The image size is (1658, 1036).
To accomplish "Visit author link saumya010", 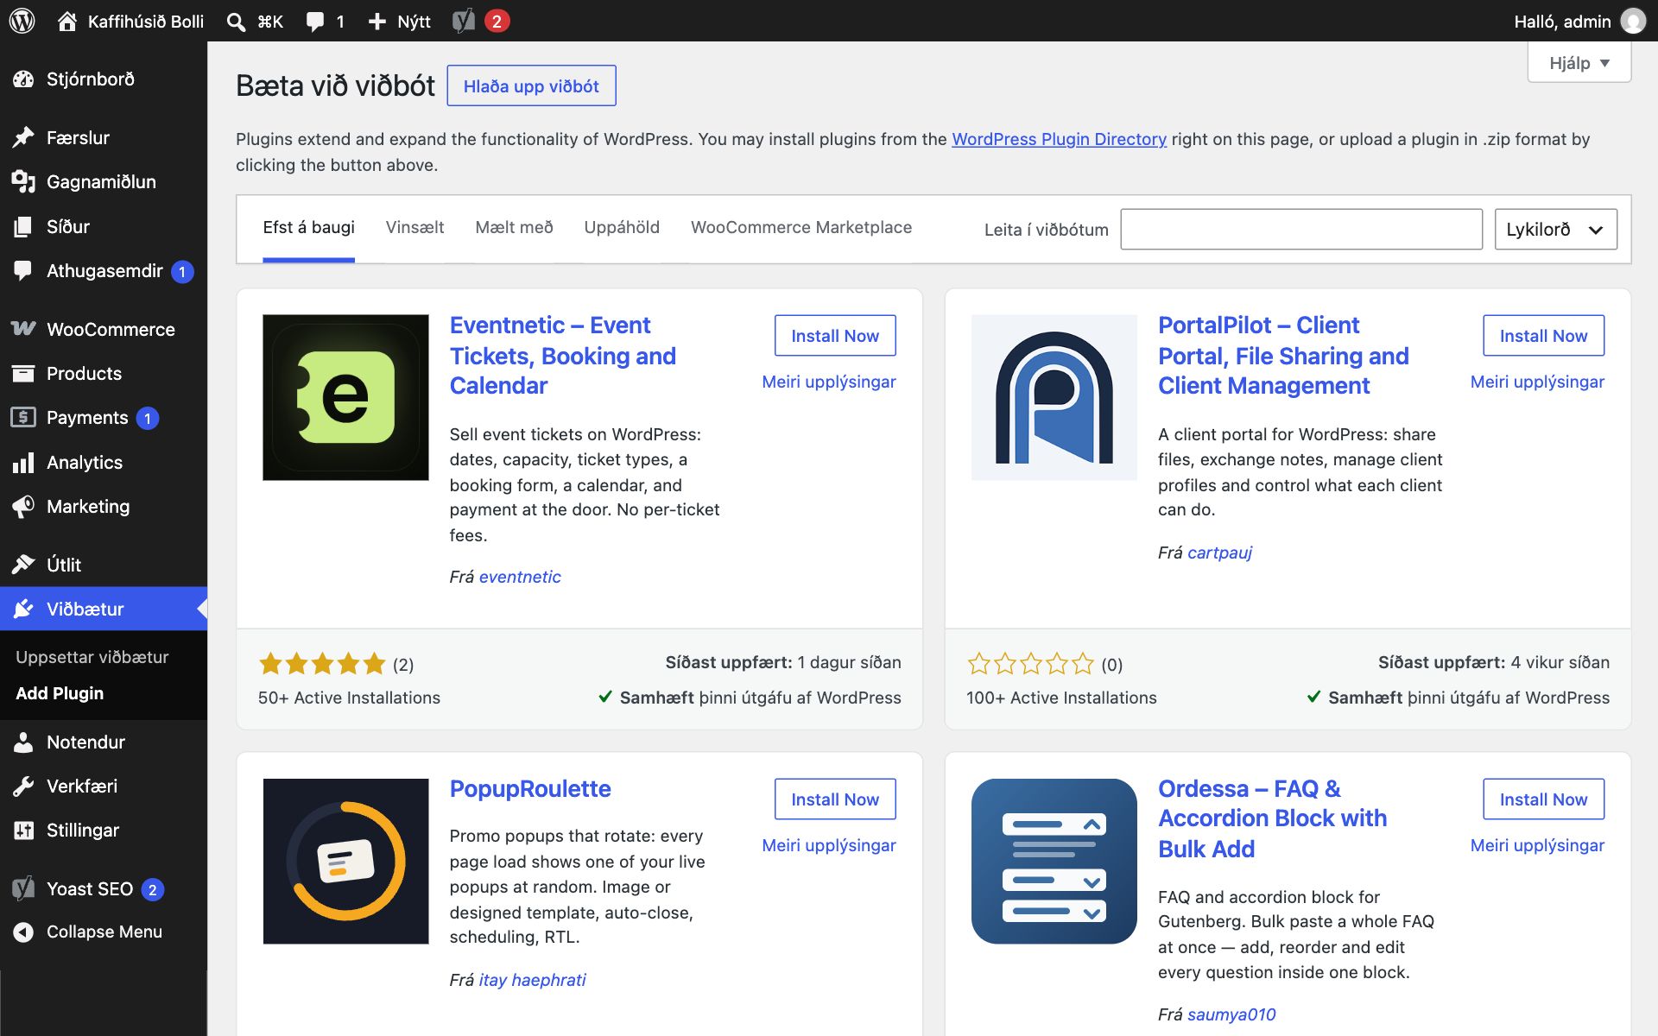I will (1231, 1014).
